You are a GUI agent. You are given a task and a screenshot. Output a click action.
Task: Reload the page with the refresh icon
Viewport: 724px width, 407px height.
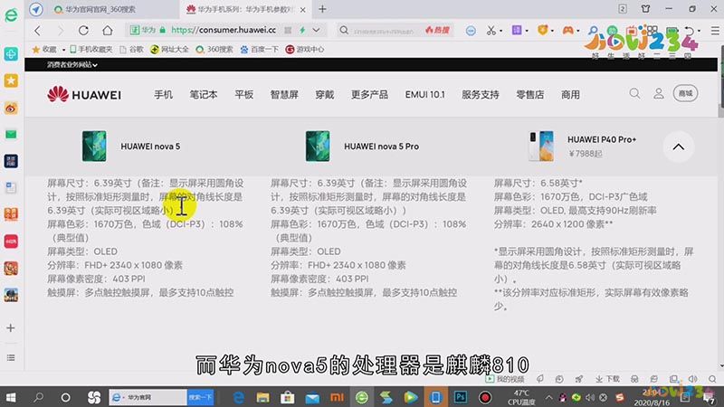(x=83, y=31)
